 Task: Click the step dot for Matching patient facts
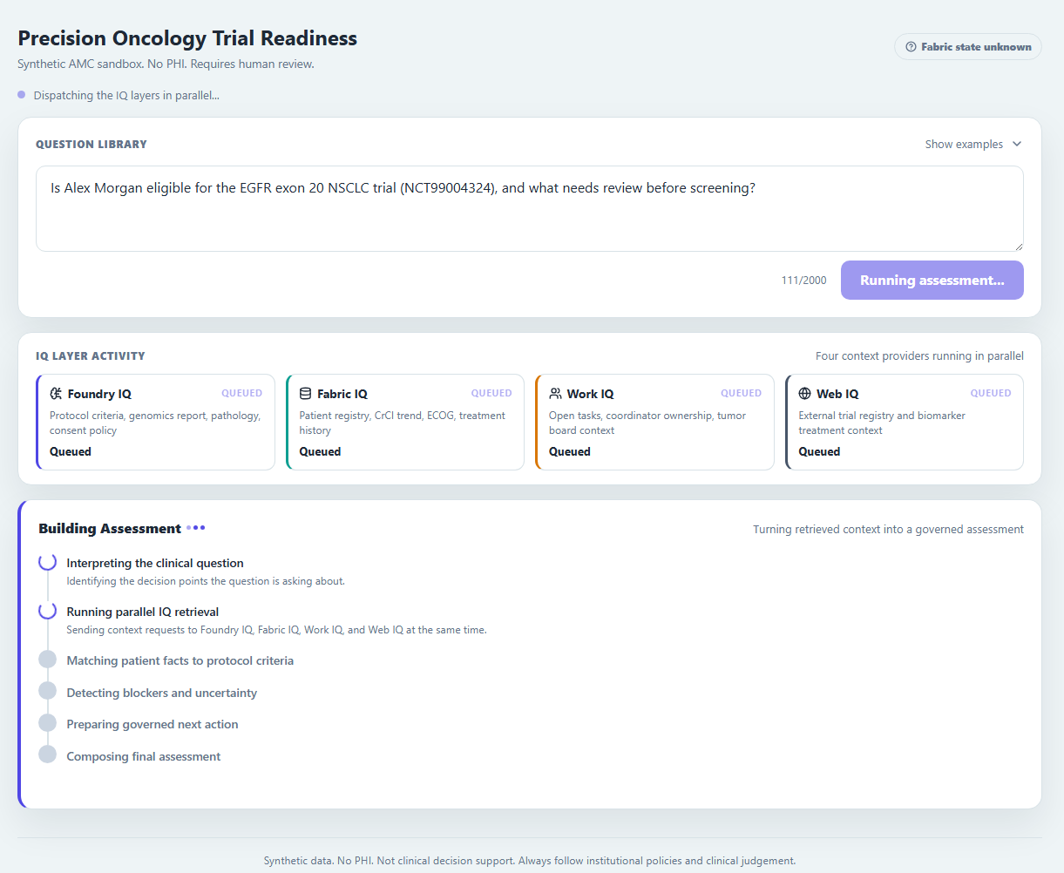click(47, 660)
